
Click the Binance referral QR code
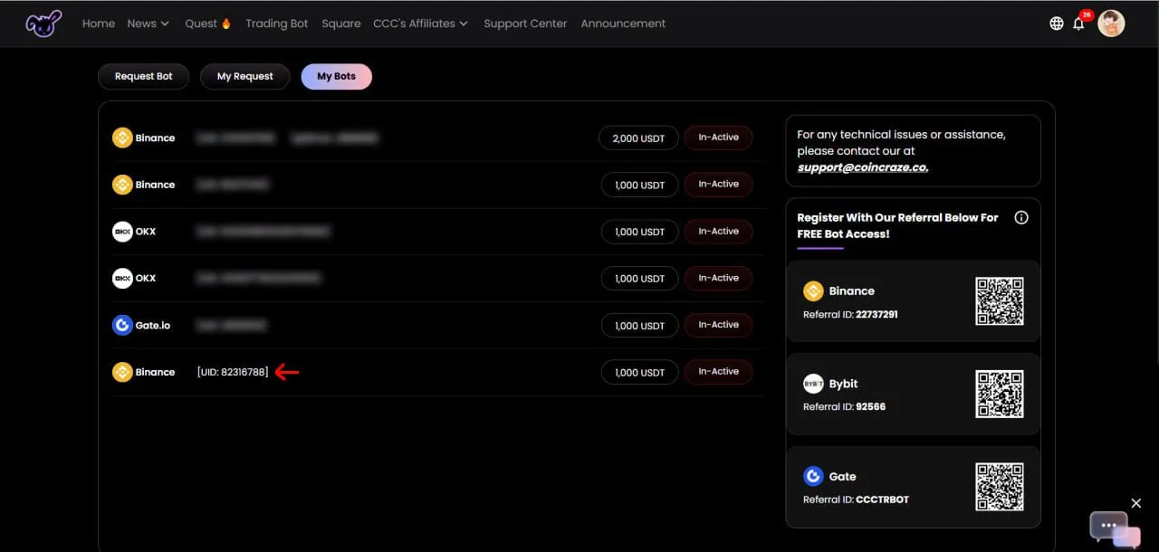(999, 301)
